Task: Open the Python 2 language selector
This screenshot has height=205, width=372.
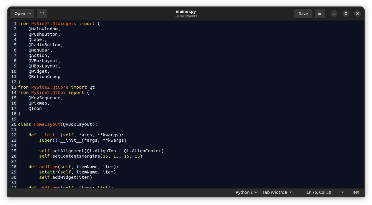Action: tap(246, 192)
